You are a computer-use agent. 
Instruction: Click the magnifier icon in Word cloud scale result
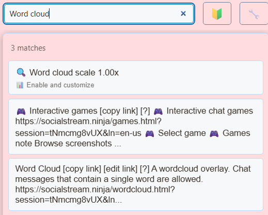click(x=21, y=72)
